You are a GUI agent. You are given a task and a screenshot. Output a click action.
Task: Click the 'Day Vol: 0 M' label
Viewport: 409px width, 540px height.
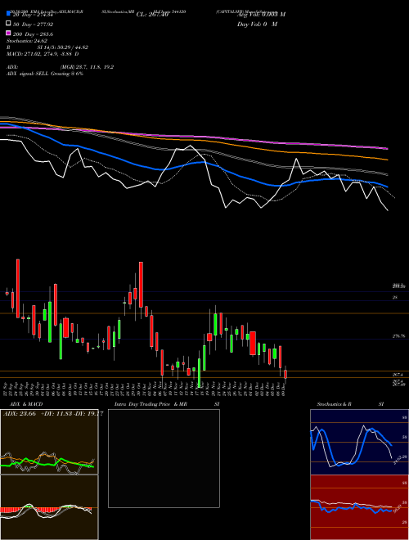pyautogui.click(x=257, y=24)
